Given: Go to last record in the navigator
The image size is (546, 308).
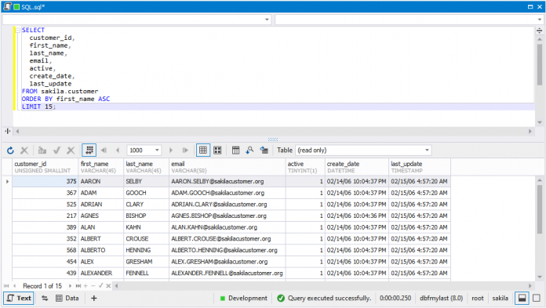Looking at the screenshot, I should point(78,286).
